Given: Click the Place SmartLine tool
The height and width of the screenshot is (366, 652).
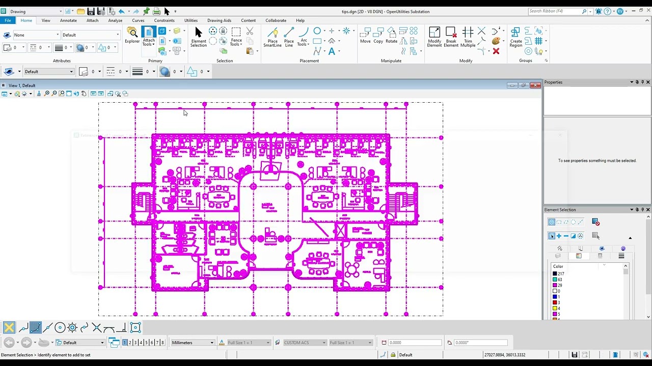Looking at the screenshot, I should 273,37.
